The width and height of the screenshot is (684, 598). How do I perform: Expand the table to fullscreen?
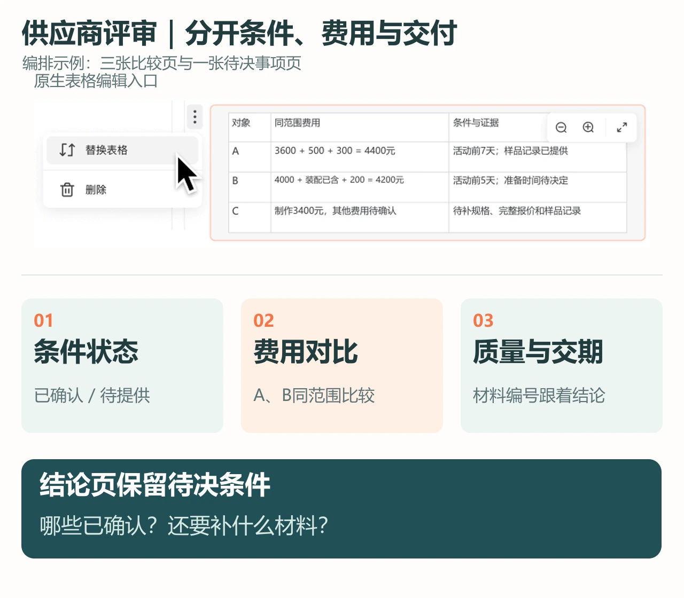621,127
